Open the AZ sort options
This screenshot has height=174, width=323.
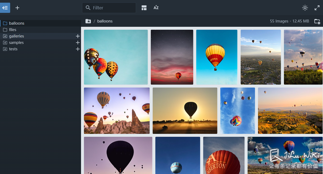pos(156,8)
